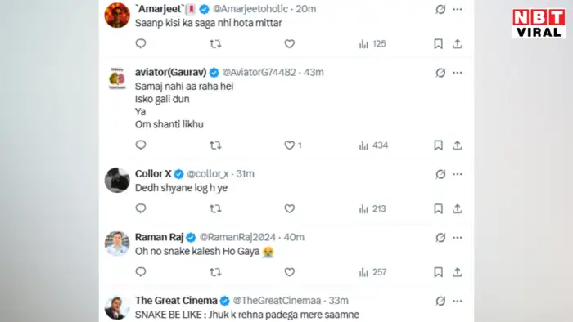Open more options on The Great Cinema tweet
This screenshot has width=573, height=322.
pos(458,301)
